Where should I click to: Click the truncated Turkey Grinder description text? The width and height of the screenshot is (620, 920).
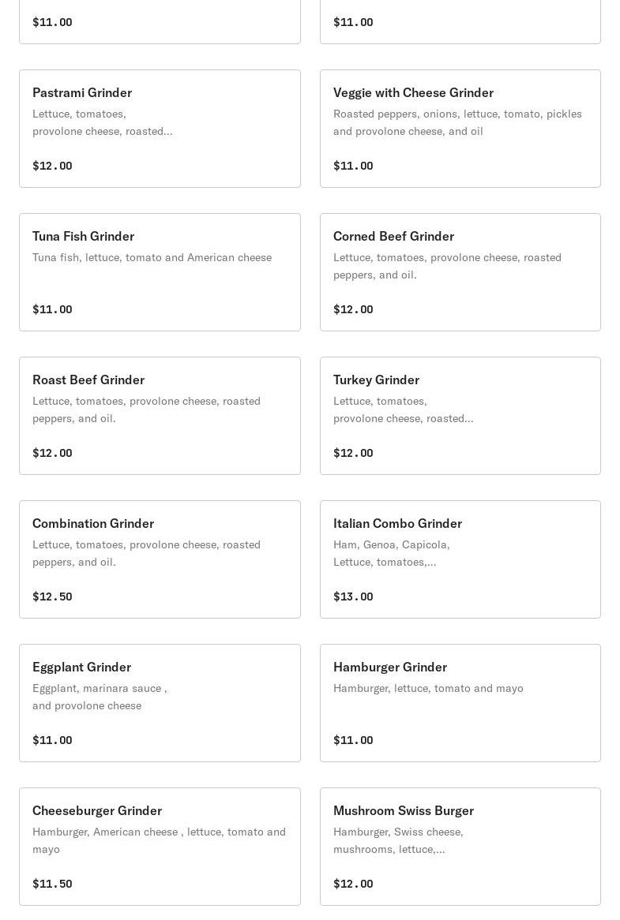[403, 410]
